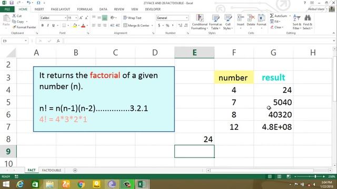Viewport: 337px width, 189px height.
Task: Switch to the PAGE LAYOUT tab
Action: [x=61, y=9]
